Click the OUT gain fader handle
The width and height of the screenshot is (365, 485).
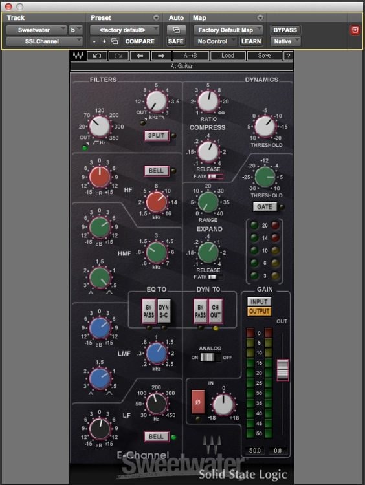282,369
